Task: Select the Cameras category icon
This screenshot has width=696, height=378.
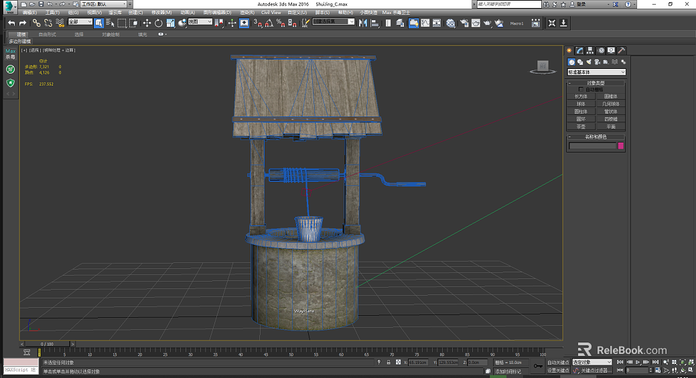Action: [597, 62]
